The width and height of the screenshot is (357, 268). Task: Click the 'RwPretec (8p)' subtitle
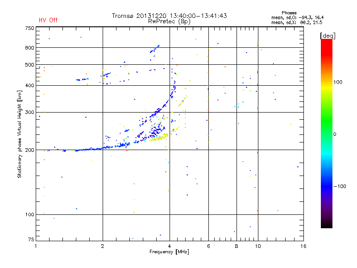pos(169,21)
